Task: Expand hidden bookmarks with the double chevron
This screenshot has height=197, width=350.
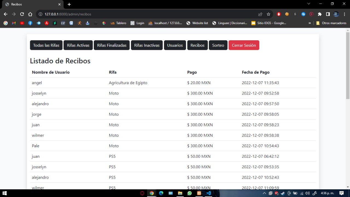Action: point(310,23)
